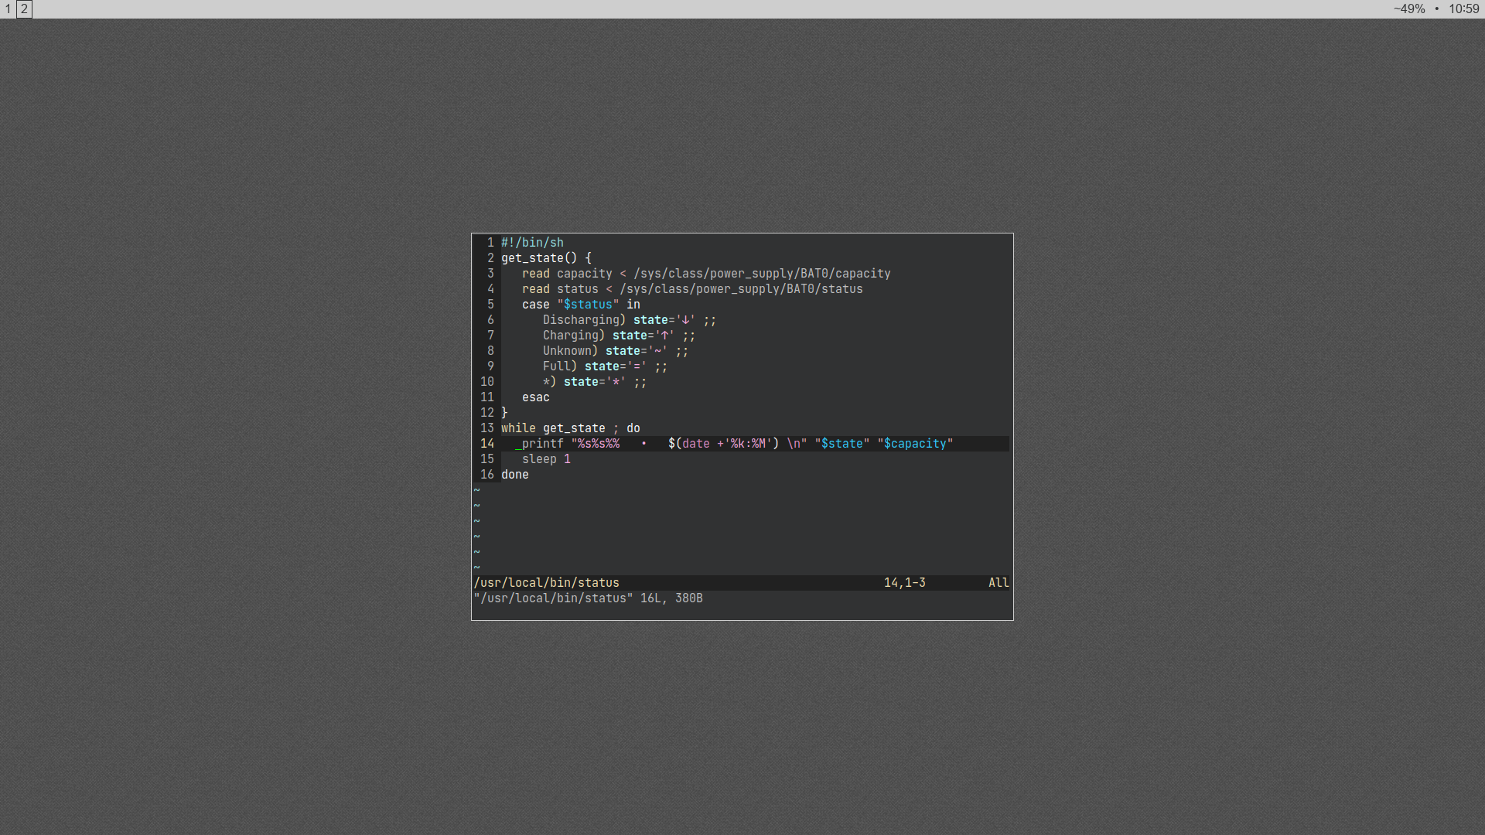This screenshot has width=1485, height=835.
Task: Click the state='=' assignment on line 9
Action: (x=616, y=366)
